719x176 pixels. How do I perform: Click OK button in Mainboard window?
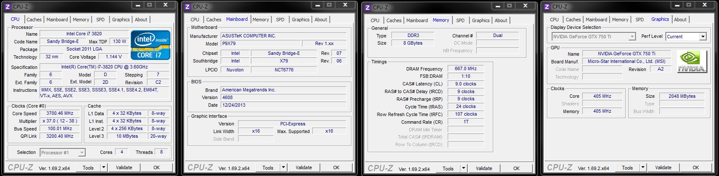click(336, 167)
